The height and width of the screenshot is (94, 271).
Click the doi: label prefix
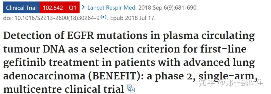8,18
